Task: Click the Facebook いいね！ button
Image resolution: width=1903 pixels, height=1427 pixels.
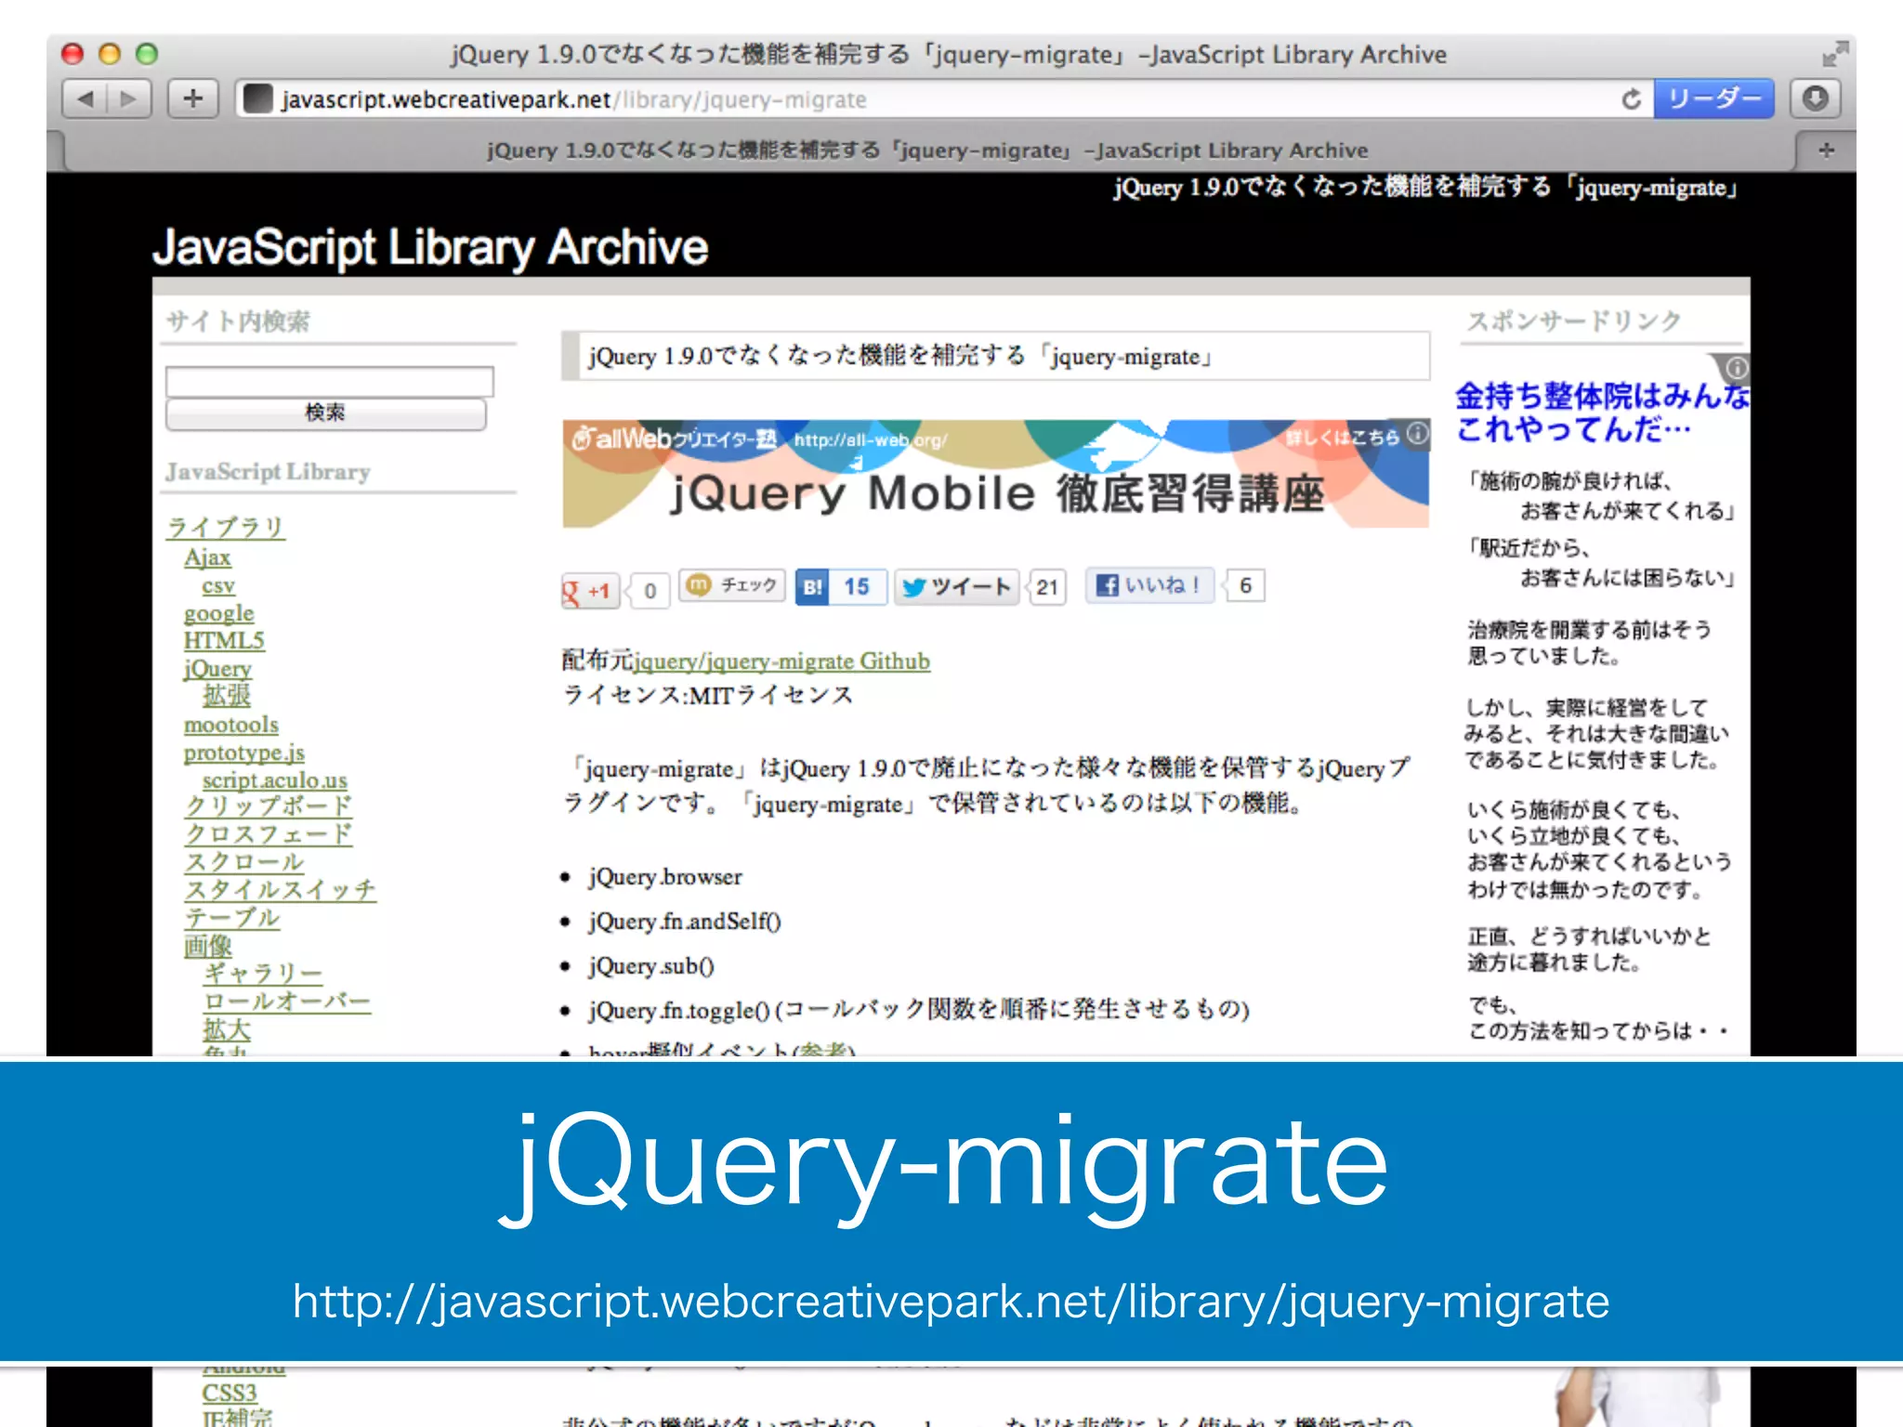Action: 1150,585
